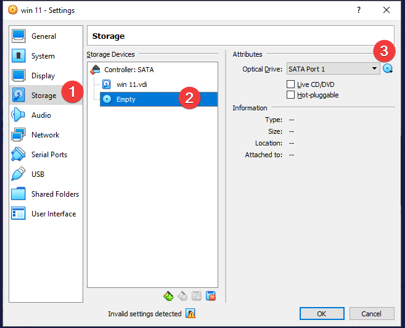Click the help question mark in title bar
Image resolution: width=405 pixels, height=328 pixels.
tap(359, 10)
